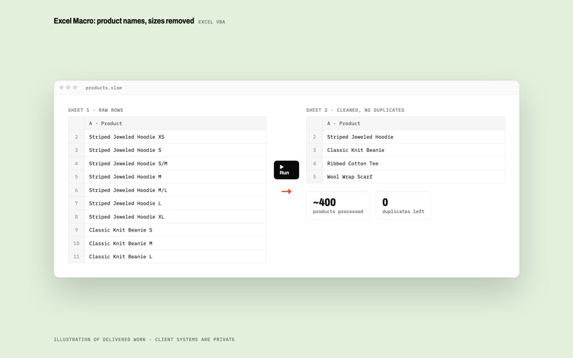Click row number 9 in Sheet 1
The width and height of the screenshot is (573, 358).
coord(76,230)
